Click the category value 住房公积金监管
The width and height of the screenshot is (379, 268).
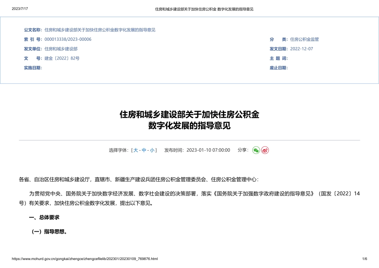point(304,40)
